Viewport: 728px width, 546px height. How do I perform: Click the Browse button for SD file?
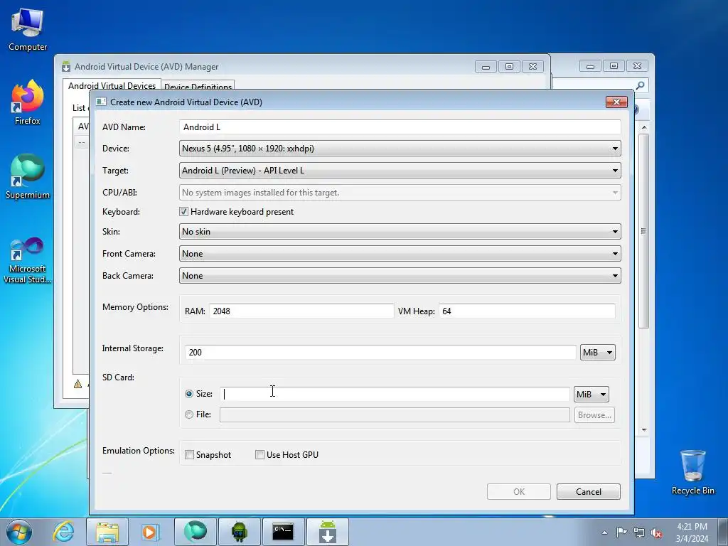pos(594,415)
